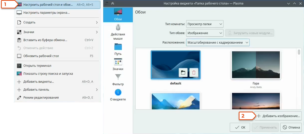Click the new document icon next to Создать
Screen dimensions: 304x134
tap(19, 22)
